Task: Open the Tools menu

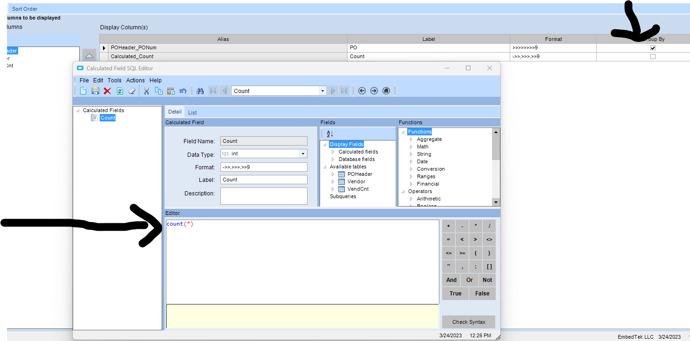Action: [114, 80]
